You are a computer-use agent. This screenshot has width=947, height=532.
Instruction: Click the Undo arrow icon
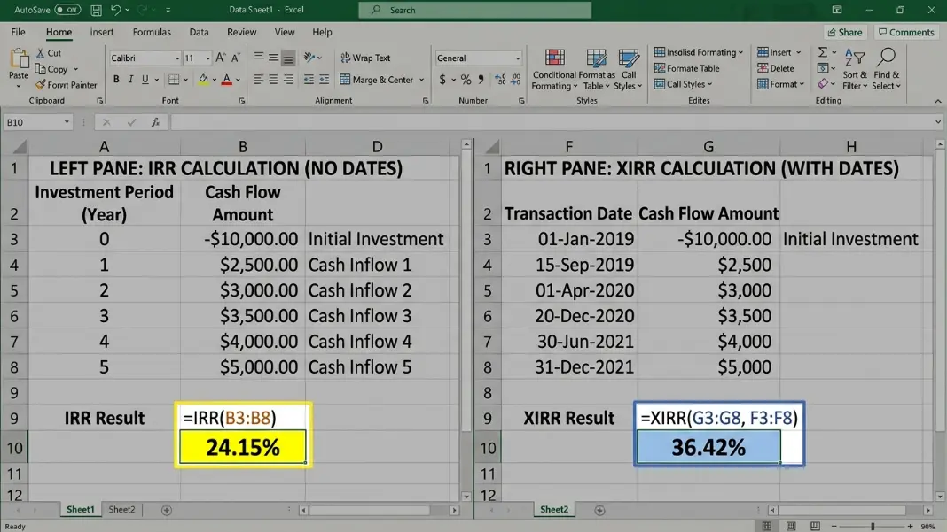click(115, 10)
